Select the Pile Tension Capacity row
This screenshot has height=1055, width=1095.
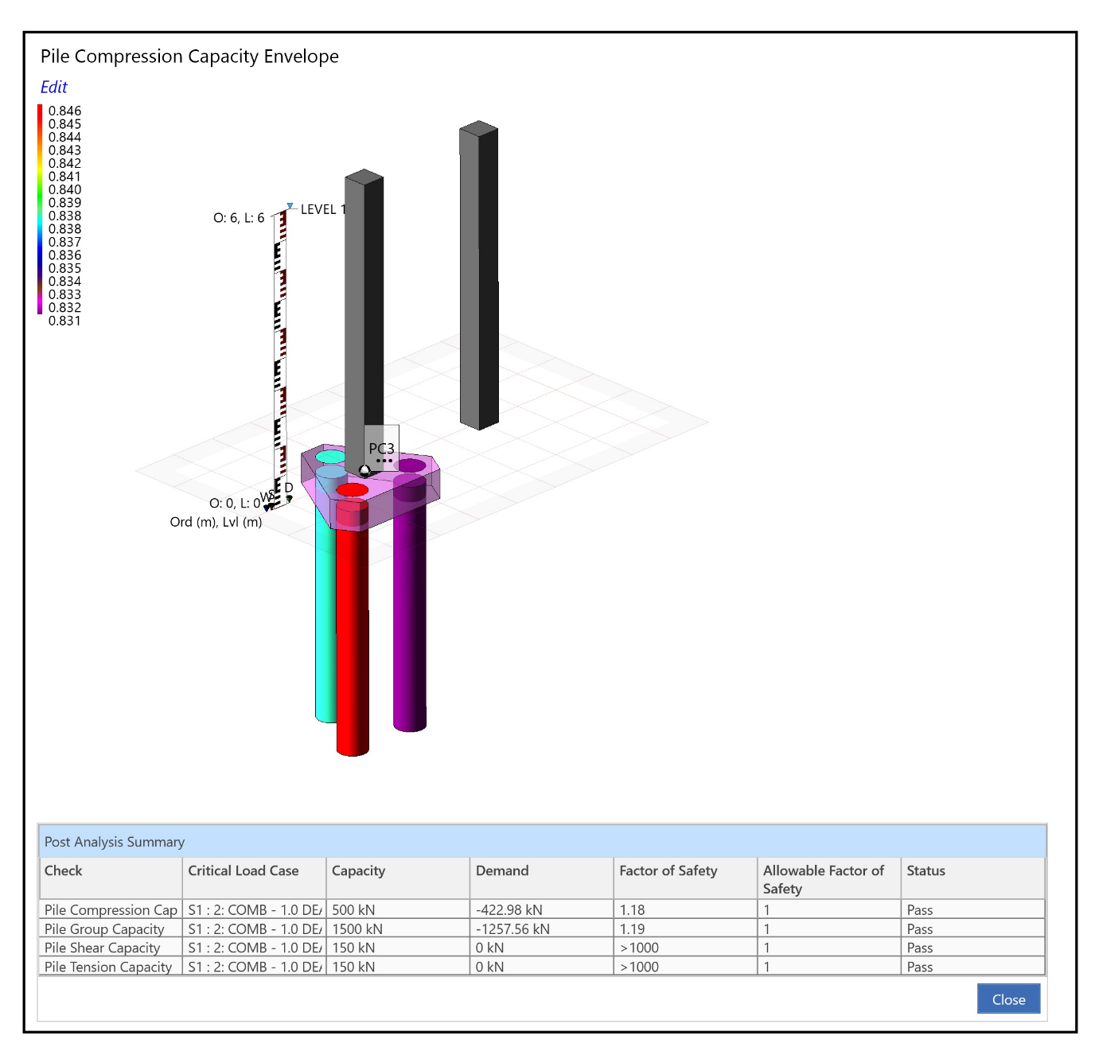(542, 967)
